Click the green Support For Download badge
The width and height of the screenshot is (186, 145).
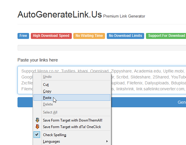[166, 36]
